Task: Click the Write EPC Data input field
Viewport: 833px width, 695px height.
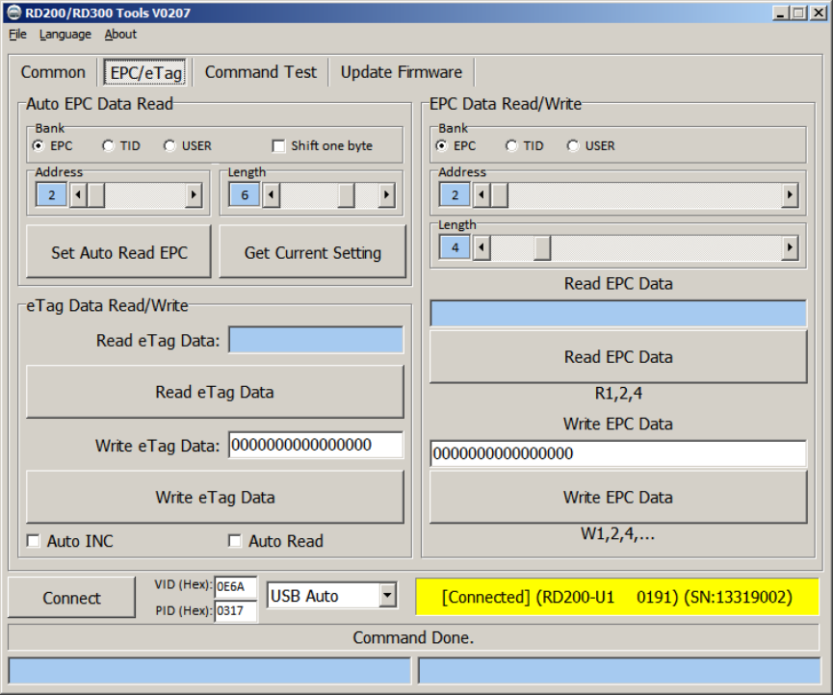Action: [618, 453]
